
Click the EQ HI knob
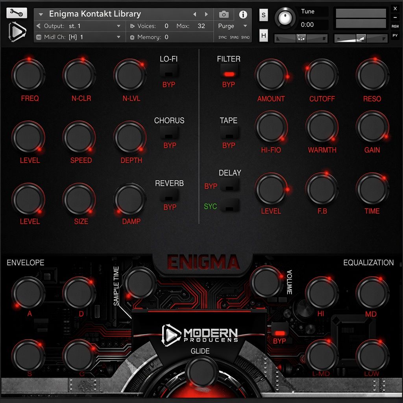point(322,292)
